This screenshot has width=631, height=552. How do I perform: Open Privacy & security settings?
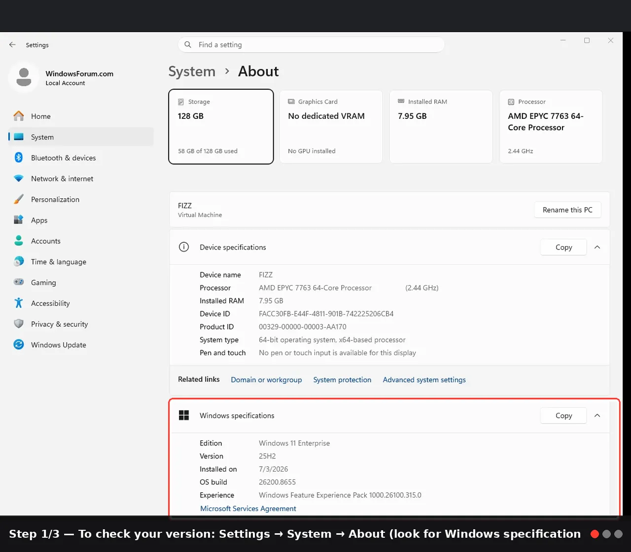(81, 324)
